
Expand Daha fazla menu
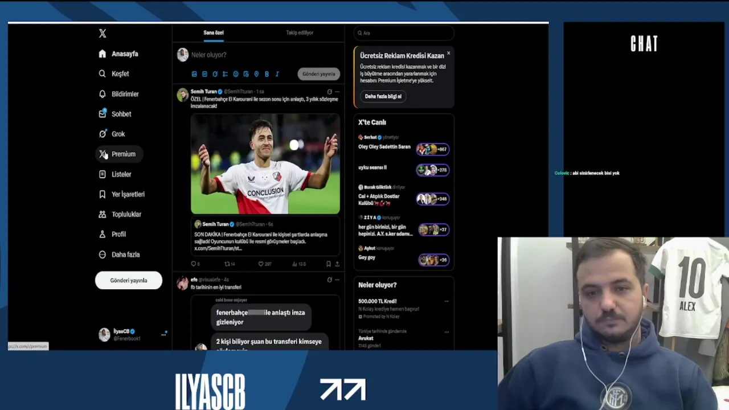click(x=120, y=255)
